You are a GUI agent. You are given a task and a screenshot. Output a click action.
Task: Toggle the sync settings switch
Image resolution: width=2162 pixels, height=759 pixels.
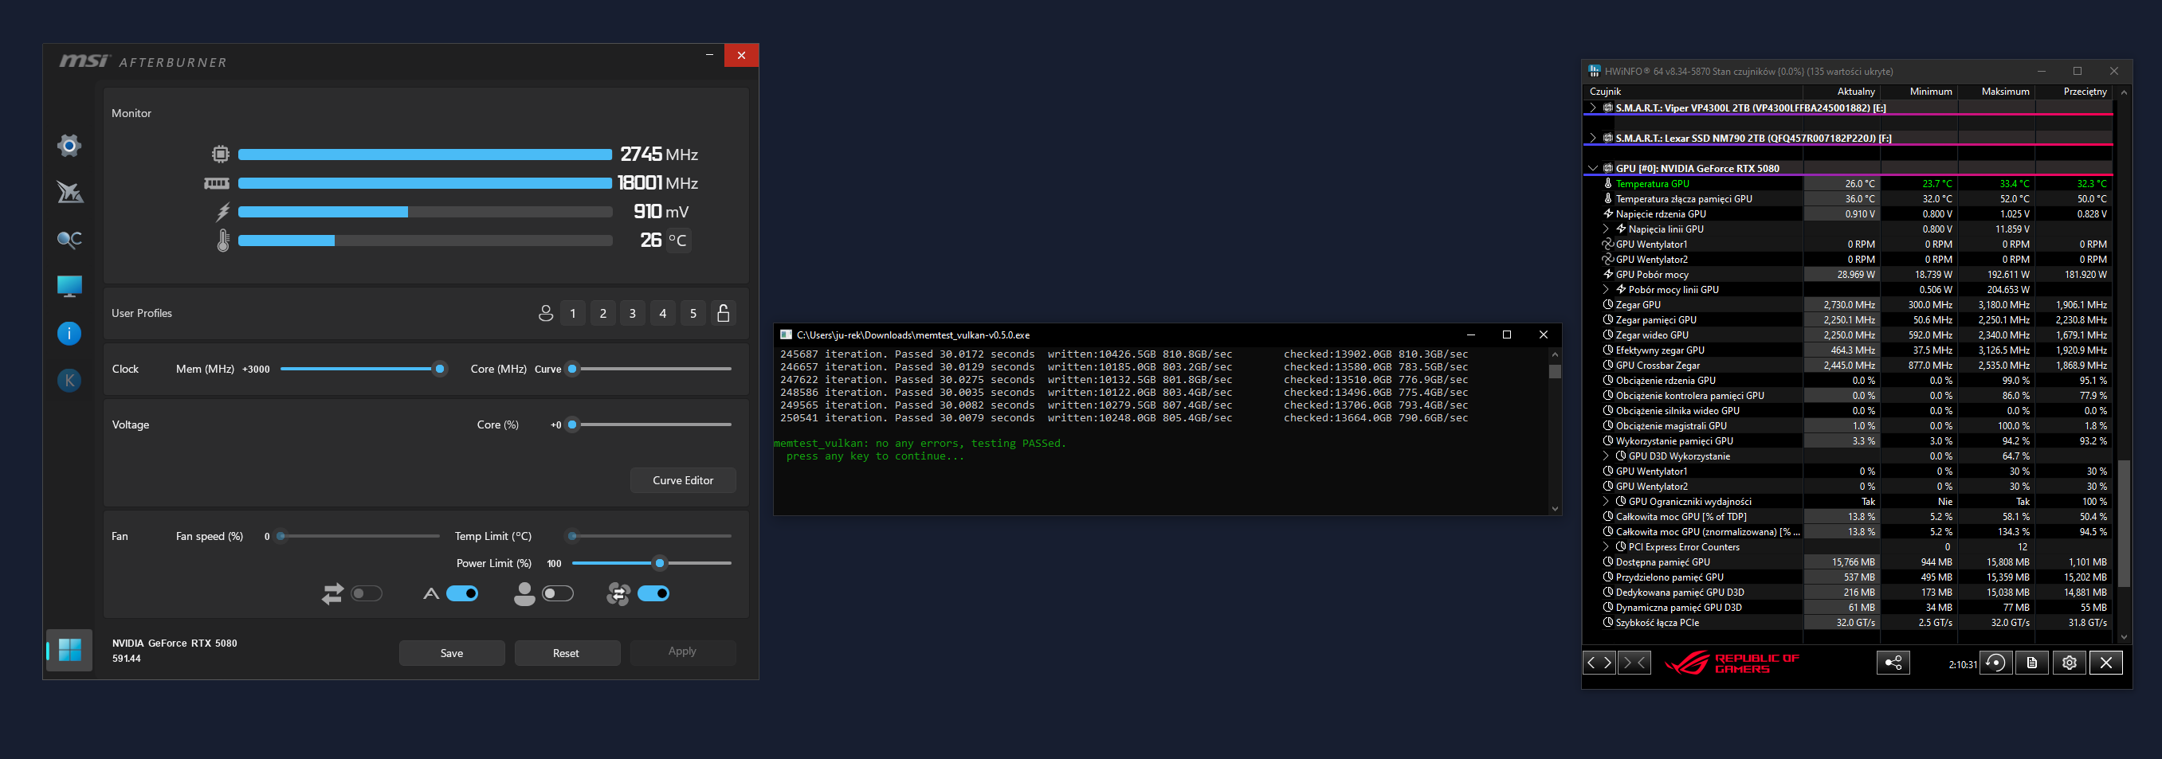(367, 594)
